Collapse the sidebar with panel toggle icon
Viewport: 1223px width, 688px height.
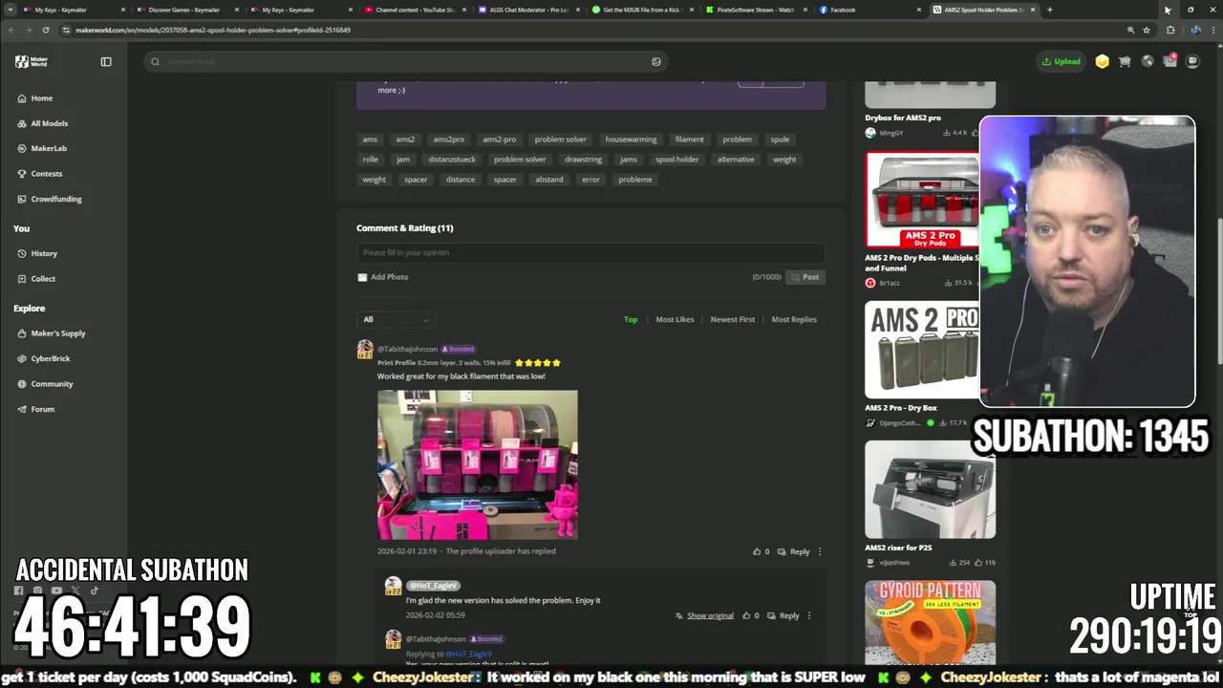(x=106, y=61)
